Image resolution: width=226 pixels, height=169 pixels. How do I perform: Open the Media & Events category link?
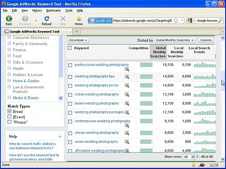(x=26, y=98)
